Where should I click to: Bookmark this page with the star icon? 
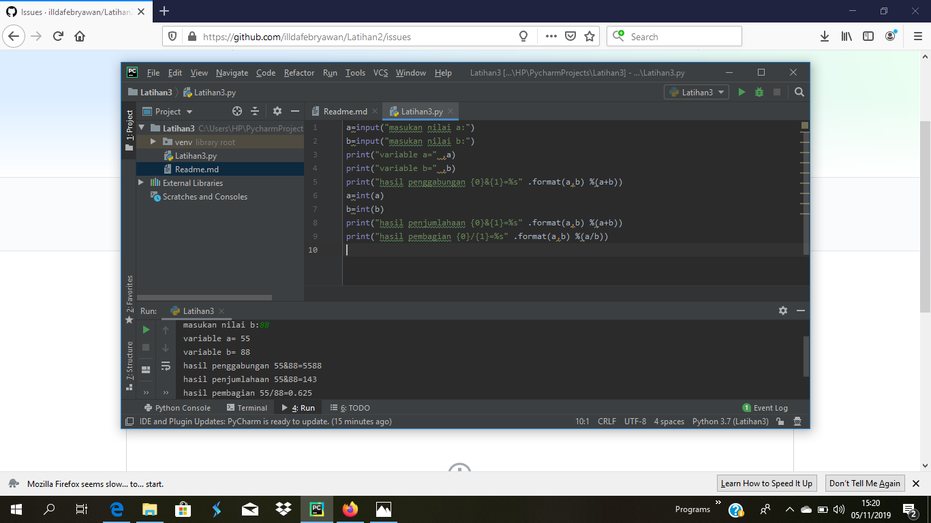[590, 37]
